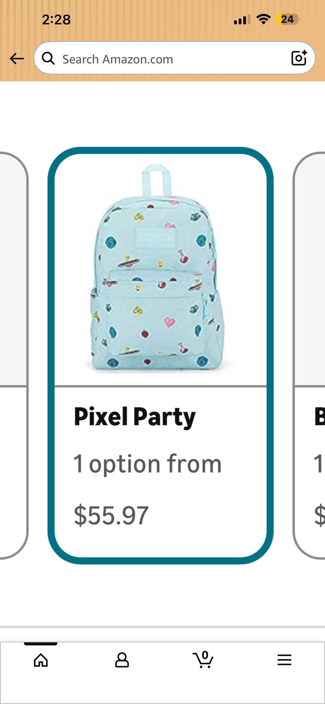Tap the Wi-Fi status icon
Screen dimensions: 325x704
(263, 19)
